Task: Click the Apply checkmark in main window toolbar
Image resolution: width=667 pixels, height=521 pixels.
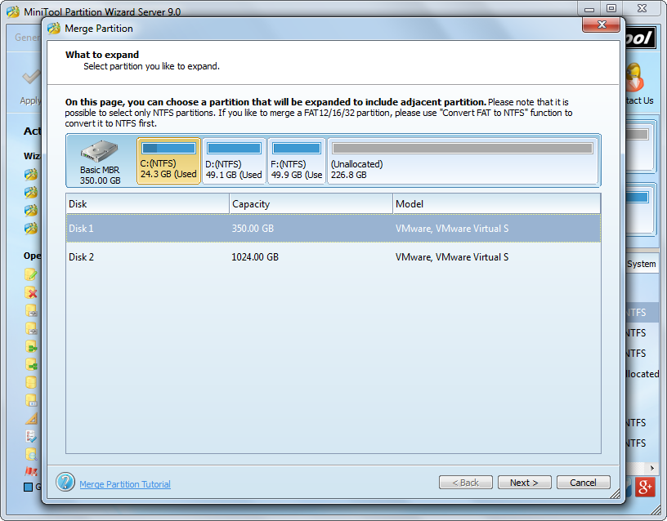Action: click(x=32, y=78)
